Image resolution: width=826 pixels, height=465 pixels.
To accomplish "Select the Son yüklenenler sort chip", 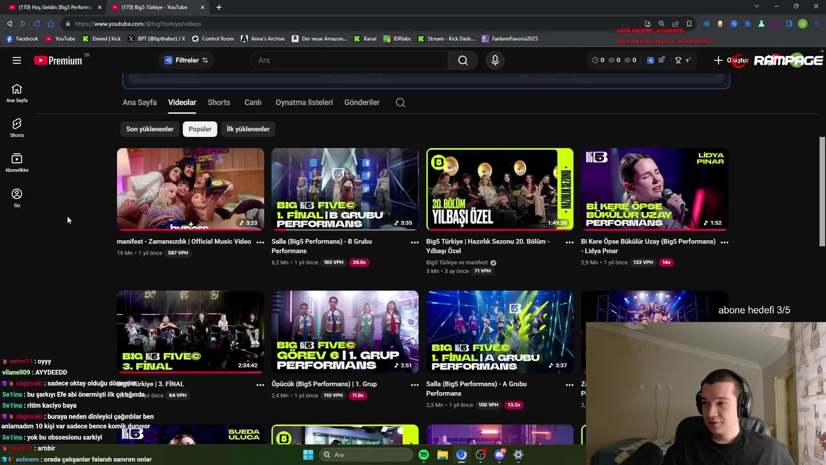I will coord(150,129).
